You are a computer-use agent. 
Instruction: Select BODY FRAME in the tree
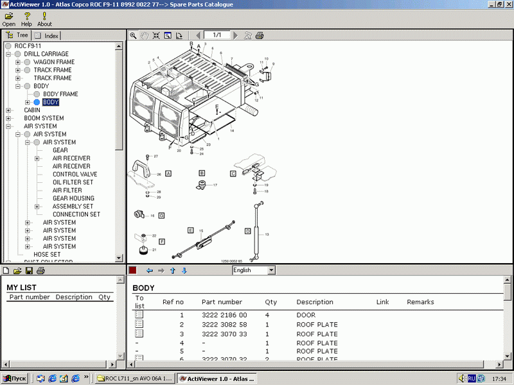pyautogui.click(x=60, y=94)
